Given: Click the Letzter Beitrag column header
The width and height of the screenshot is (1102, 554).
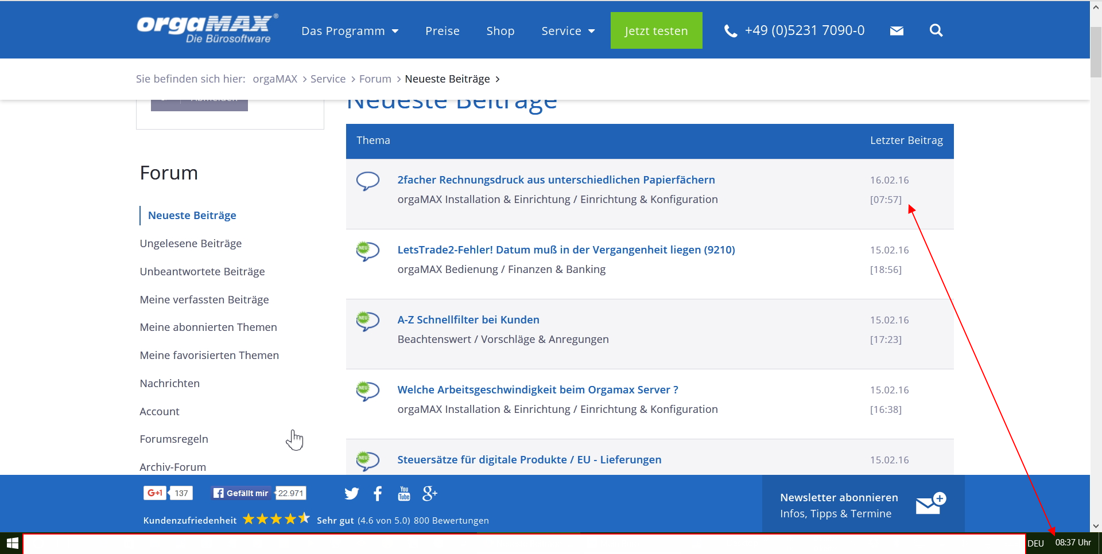Looking at the screenshot, I should (x=906, y=141).
